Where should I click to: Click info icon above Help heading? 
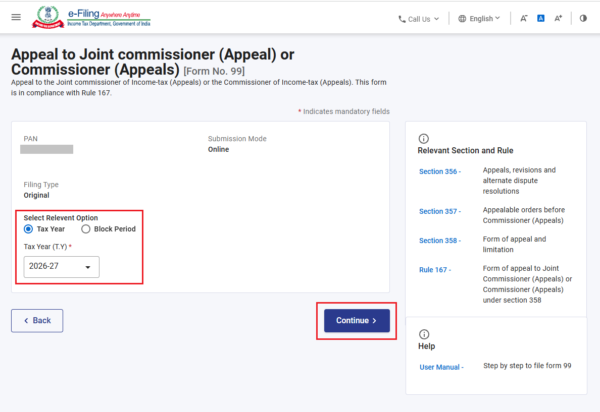pyautogui.click(x=424, y=334)
